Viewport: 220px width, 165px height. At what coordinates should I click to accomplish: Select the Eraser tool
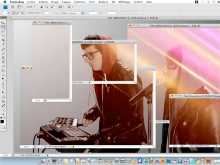click(3, 66)
